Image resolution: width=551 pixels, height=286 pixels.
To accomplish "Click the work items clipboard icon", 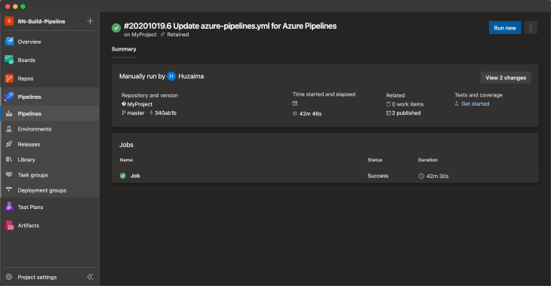I will pos(388,104).
